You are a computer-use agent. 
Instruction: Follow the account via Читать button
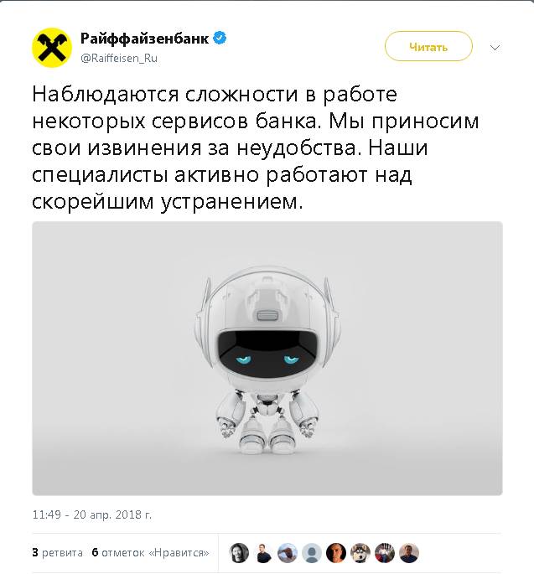coord(428,46)
